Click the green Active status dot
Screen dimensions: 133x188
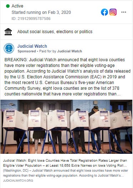pyautogui.click(x=8, y=6)
